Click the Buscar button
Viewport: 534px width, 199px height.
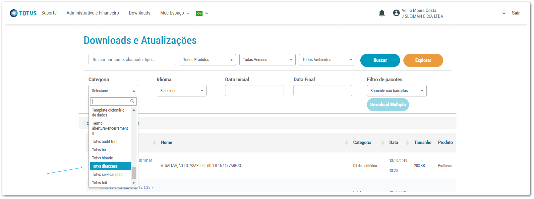coord(380,60)
